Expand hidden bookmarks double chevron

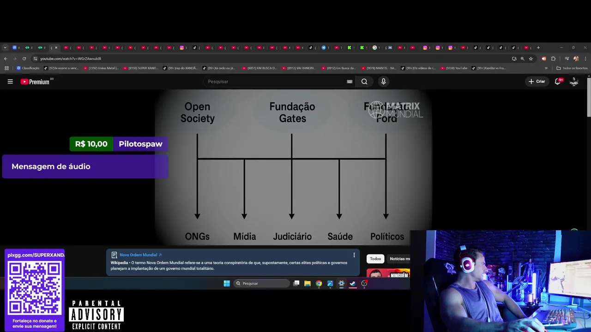[546, 68]
